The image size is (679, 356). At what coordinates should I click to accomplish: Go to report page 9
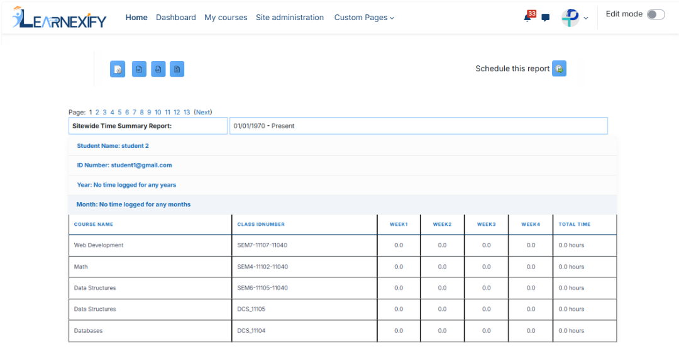click(149, 112)
